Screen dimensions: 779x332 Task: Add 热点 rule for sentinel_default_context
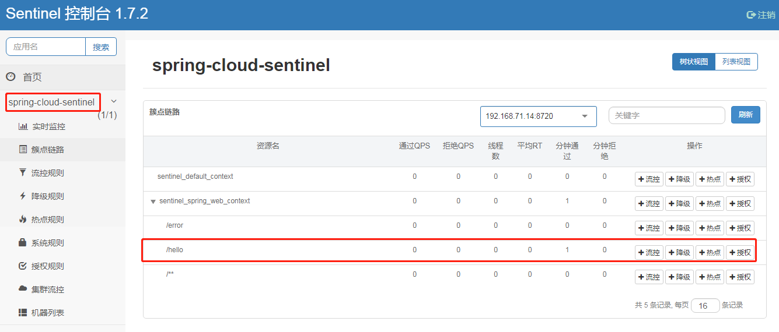[710, 179]
